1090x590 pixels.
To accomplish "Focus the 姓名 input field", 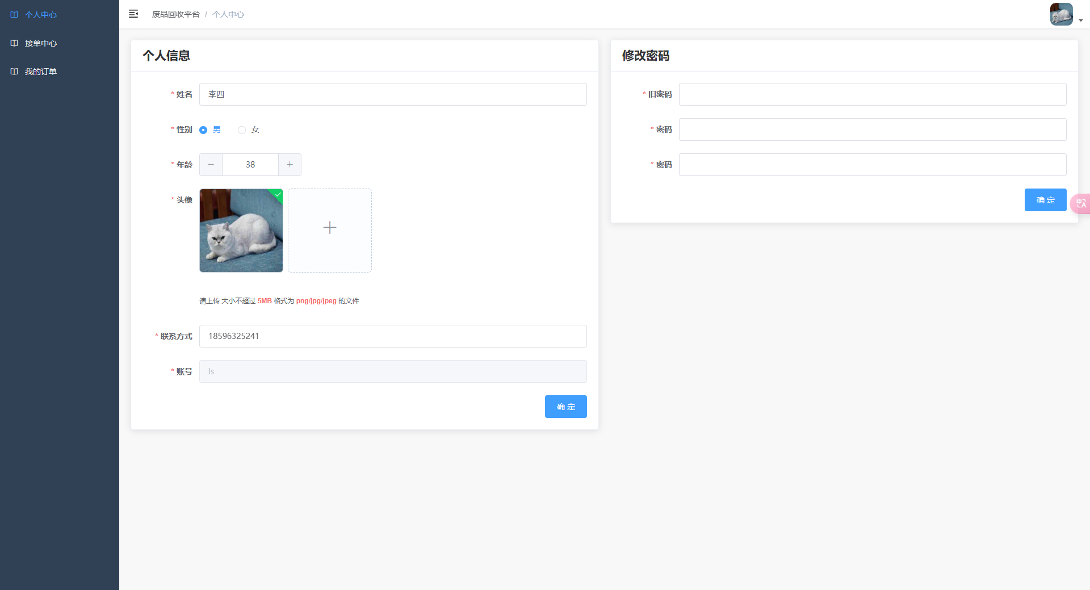I will pos(393,94).
